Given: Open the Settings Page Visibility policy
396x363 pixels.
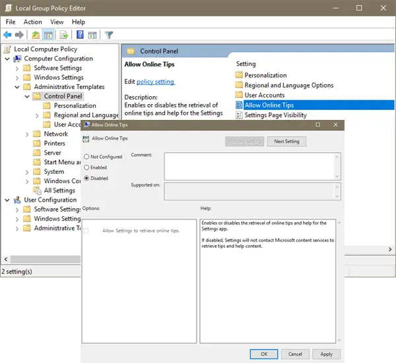Looking at the screenshot, I should 275,115.
